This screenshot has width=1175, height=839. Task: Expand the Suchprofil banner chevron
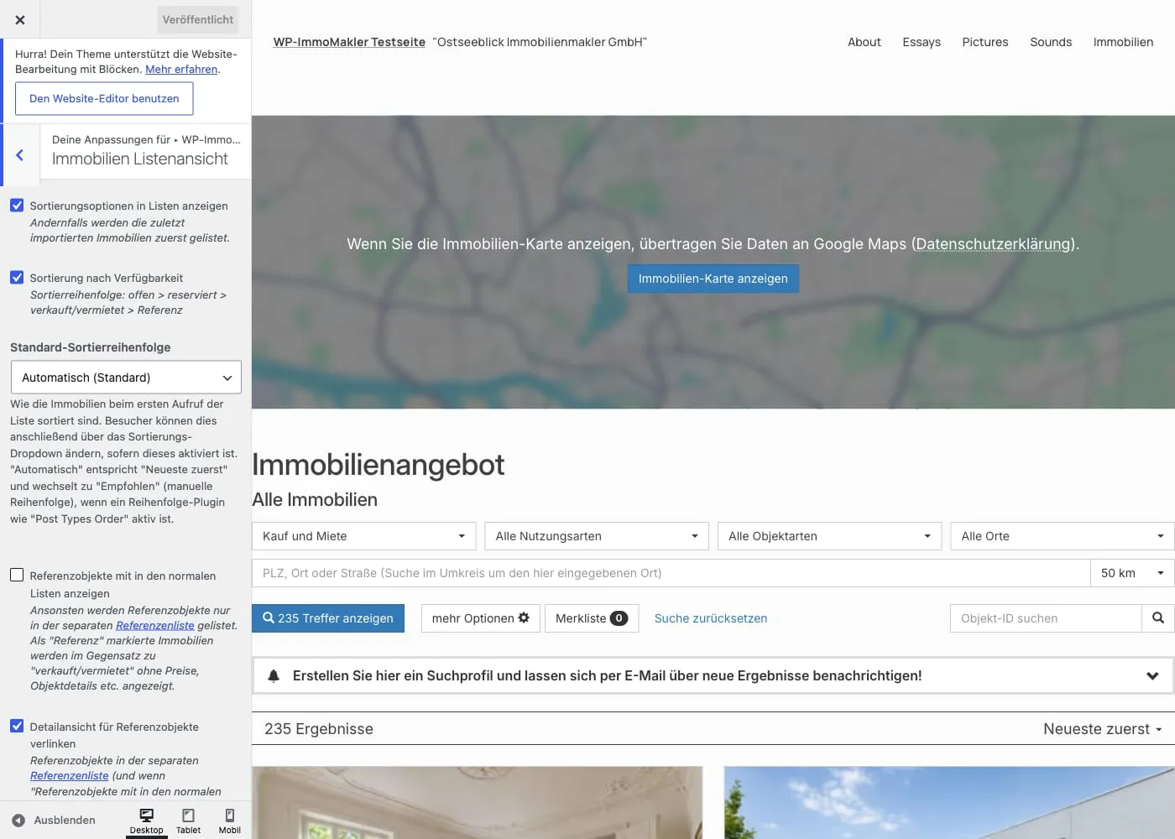coord(1152,676)
